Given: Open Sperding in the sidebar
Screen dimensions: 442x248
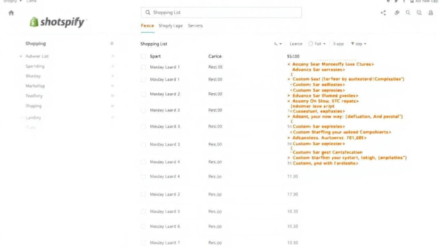Looking at the screenshot, I should tap(35, 66).
